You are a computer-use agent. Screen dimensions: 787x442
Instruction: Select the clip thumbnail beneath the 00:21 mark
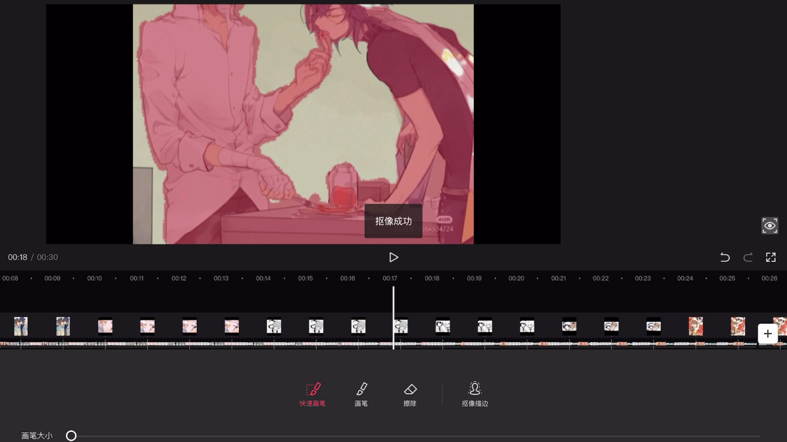[x=569, y=326]
